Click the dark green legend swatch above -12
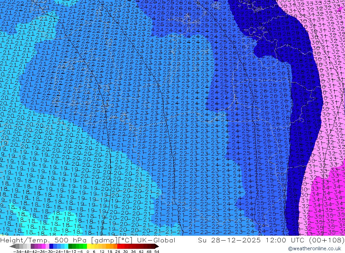This screenshot has height=253, width=345. (x=70, y=246)
